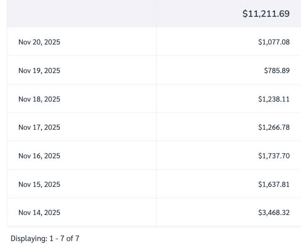Click the $1,737.70 amount cell
301x252 pixels.
[274, 156]
